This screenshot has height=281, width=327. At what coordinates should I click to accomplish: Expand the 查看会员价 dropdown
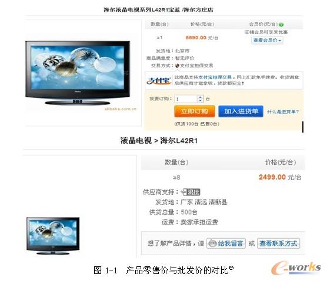267,40
